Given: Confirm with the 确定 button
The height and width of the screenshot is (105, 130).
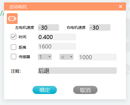Looking at the screenshot, I should (45, 90).
